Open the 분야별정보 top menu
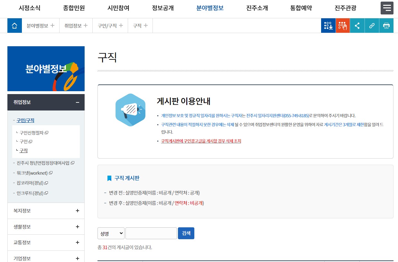The width and height of the screenshot is (398, 262). pos(210,8)
